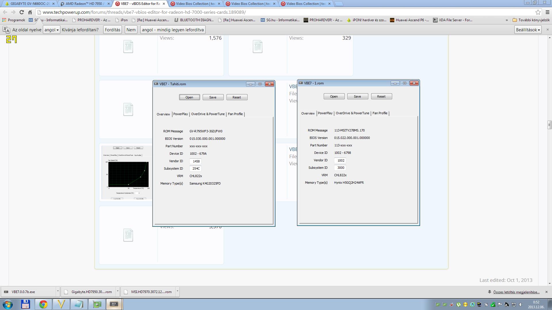
Task: Click Fordítás translate button
Action: pyautogui.click(x=112, y=30)
